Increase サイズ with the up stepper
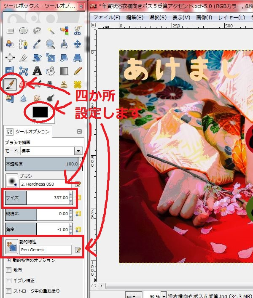The width and height of the screenshot is (253, 298). (x=71, y=194)
